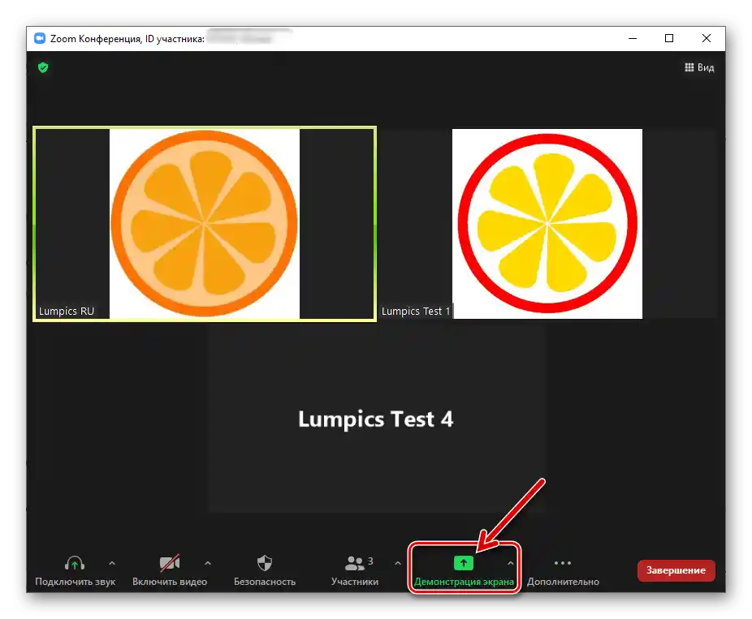Click the green encryption shield icon
This screenshot has height=619, width=752.
pos(43,67)
